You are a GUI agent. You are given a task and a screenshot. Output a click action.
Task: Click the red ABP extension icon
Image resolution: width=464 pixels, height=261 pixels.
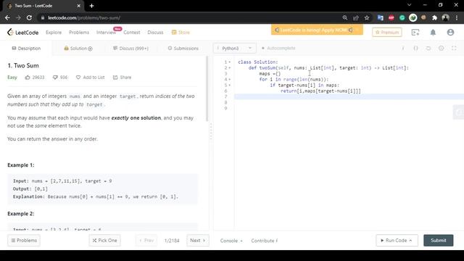coord(391,17)
